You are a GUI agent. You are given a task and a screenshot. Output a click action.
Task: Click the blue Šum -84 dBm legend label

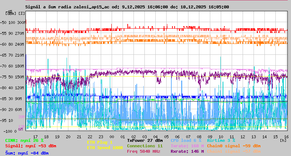click(x=27, y=153)
